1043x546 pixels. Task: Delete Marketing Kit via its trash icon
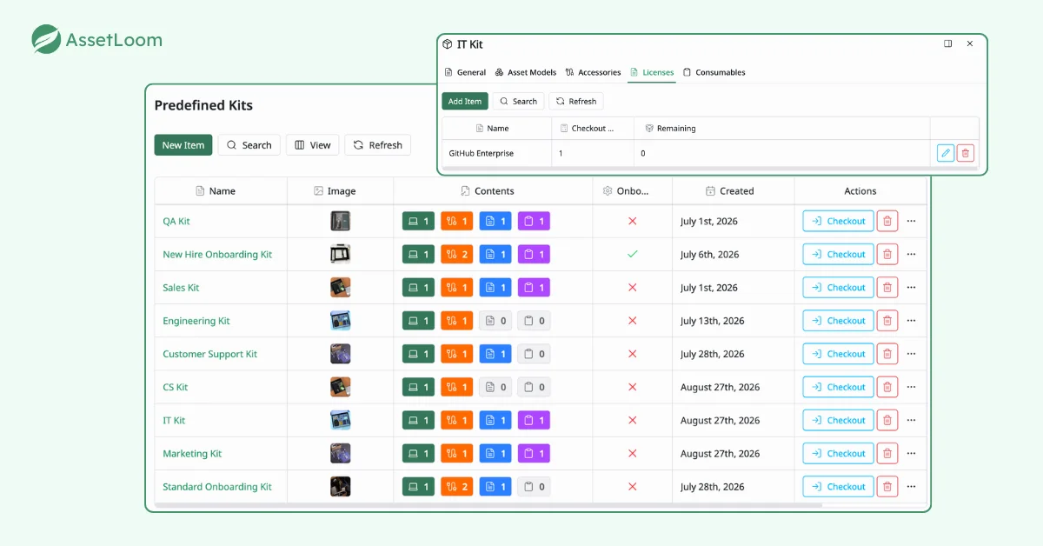coord(887,453)
